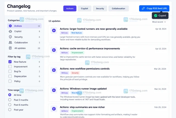Click Actions tag on step summaries card
The width and height of the screenshot is (176, 118).
tap(65, 111)
